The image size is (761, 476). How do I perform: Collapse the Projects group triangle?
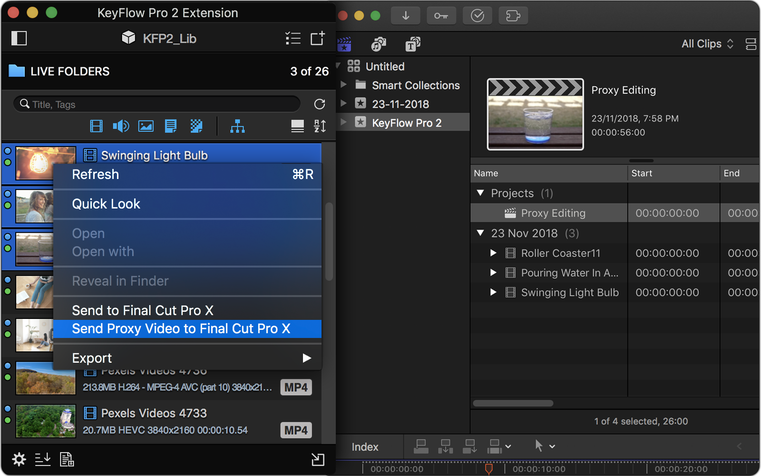pyautogui.click(x=480, y=193)
